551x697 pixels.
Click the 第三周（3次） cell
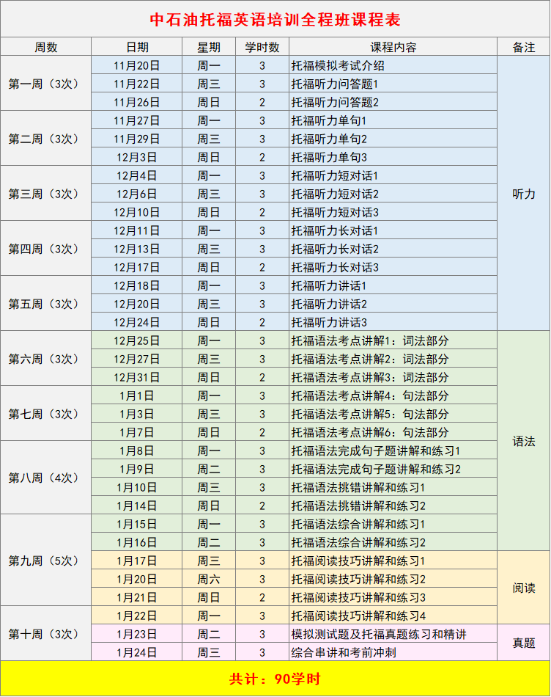pyautogui.click(x=46, y=194)
